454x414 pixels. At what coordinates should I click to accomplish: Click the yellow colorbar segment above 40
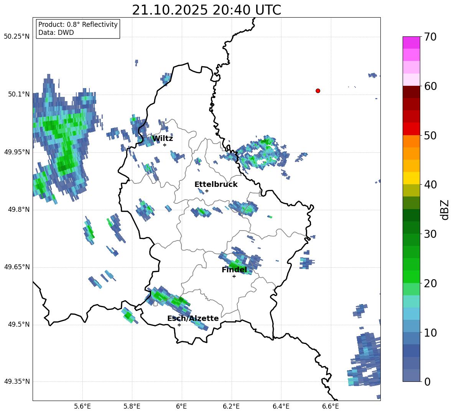(x=411, y=178)
